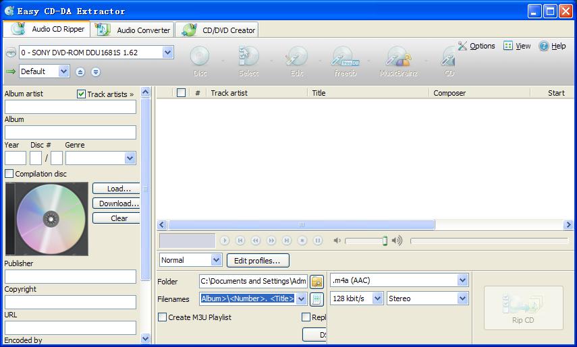Click the Album artist input field
This screenshot has height=347, width=577.
pos(70,107)
